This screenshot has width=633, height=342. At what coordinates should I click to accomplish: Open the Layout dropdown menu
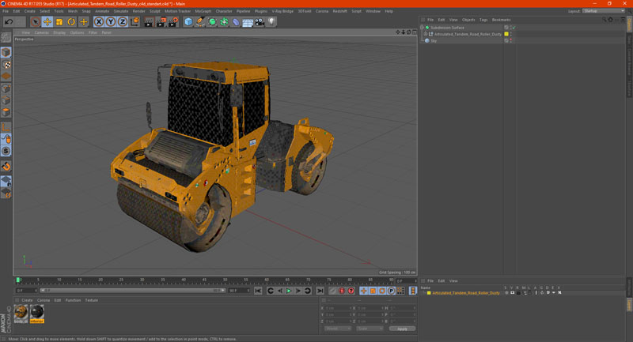coord(601,11)
